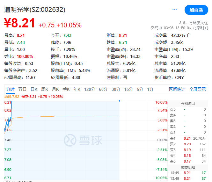
Task: Open the three-dot more options menu
Action: [x=174, y=9]
